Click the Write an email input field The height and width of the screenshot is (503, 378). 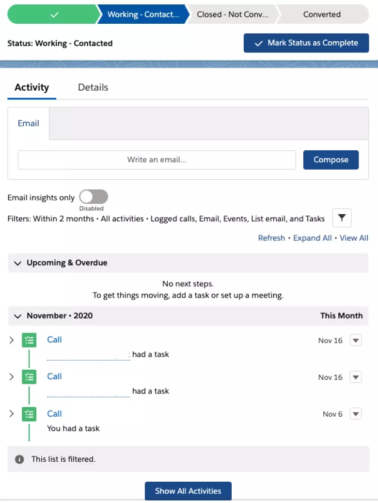click(x=157, y=160)
